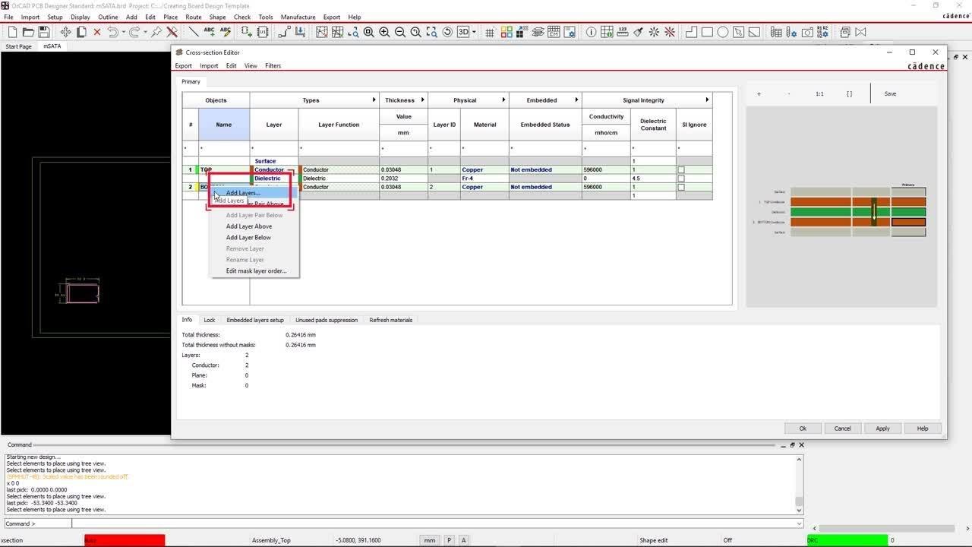This screenshot has height=547, width=972.
Task: Open the Manufacture menu in main window
Action: (298, 17)
